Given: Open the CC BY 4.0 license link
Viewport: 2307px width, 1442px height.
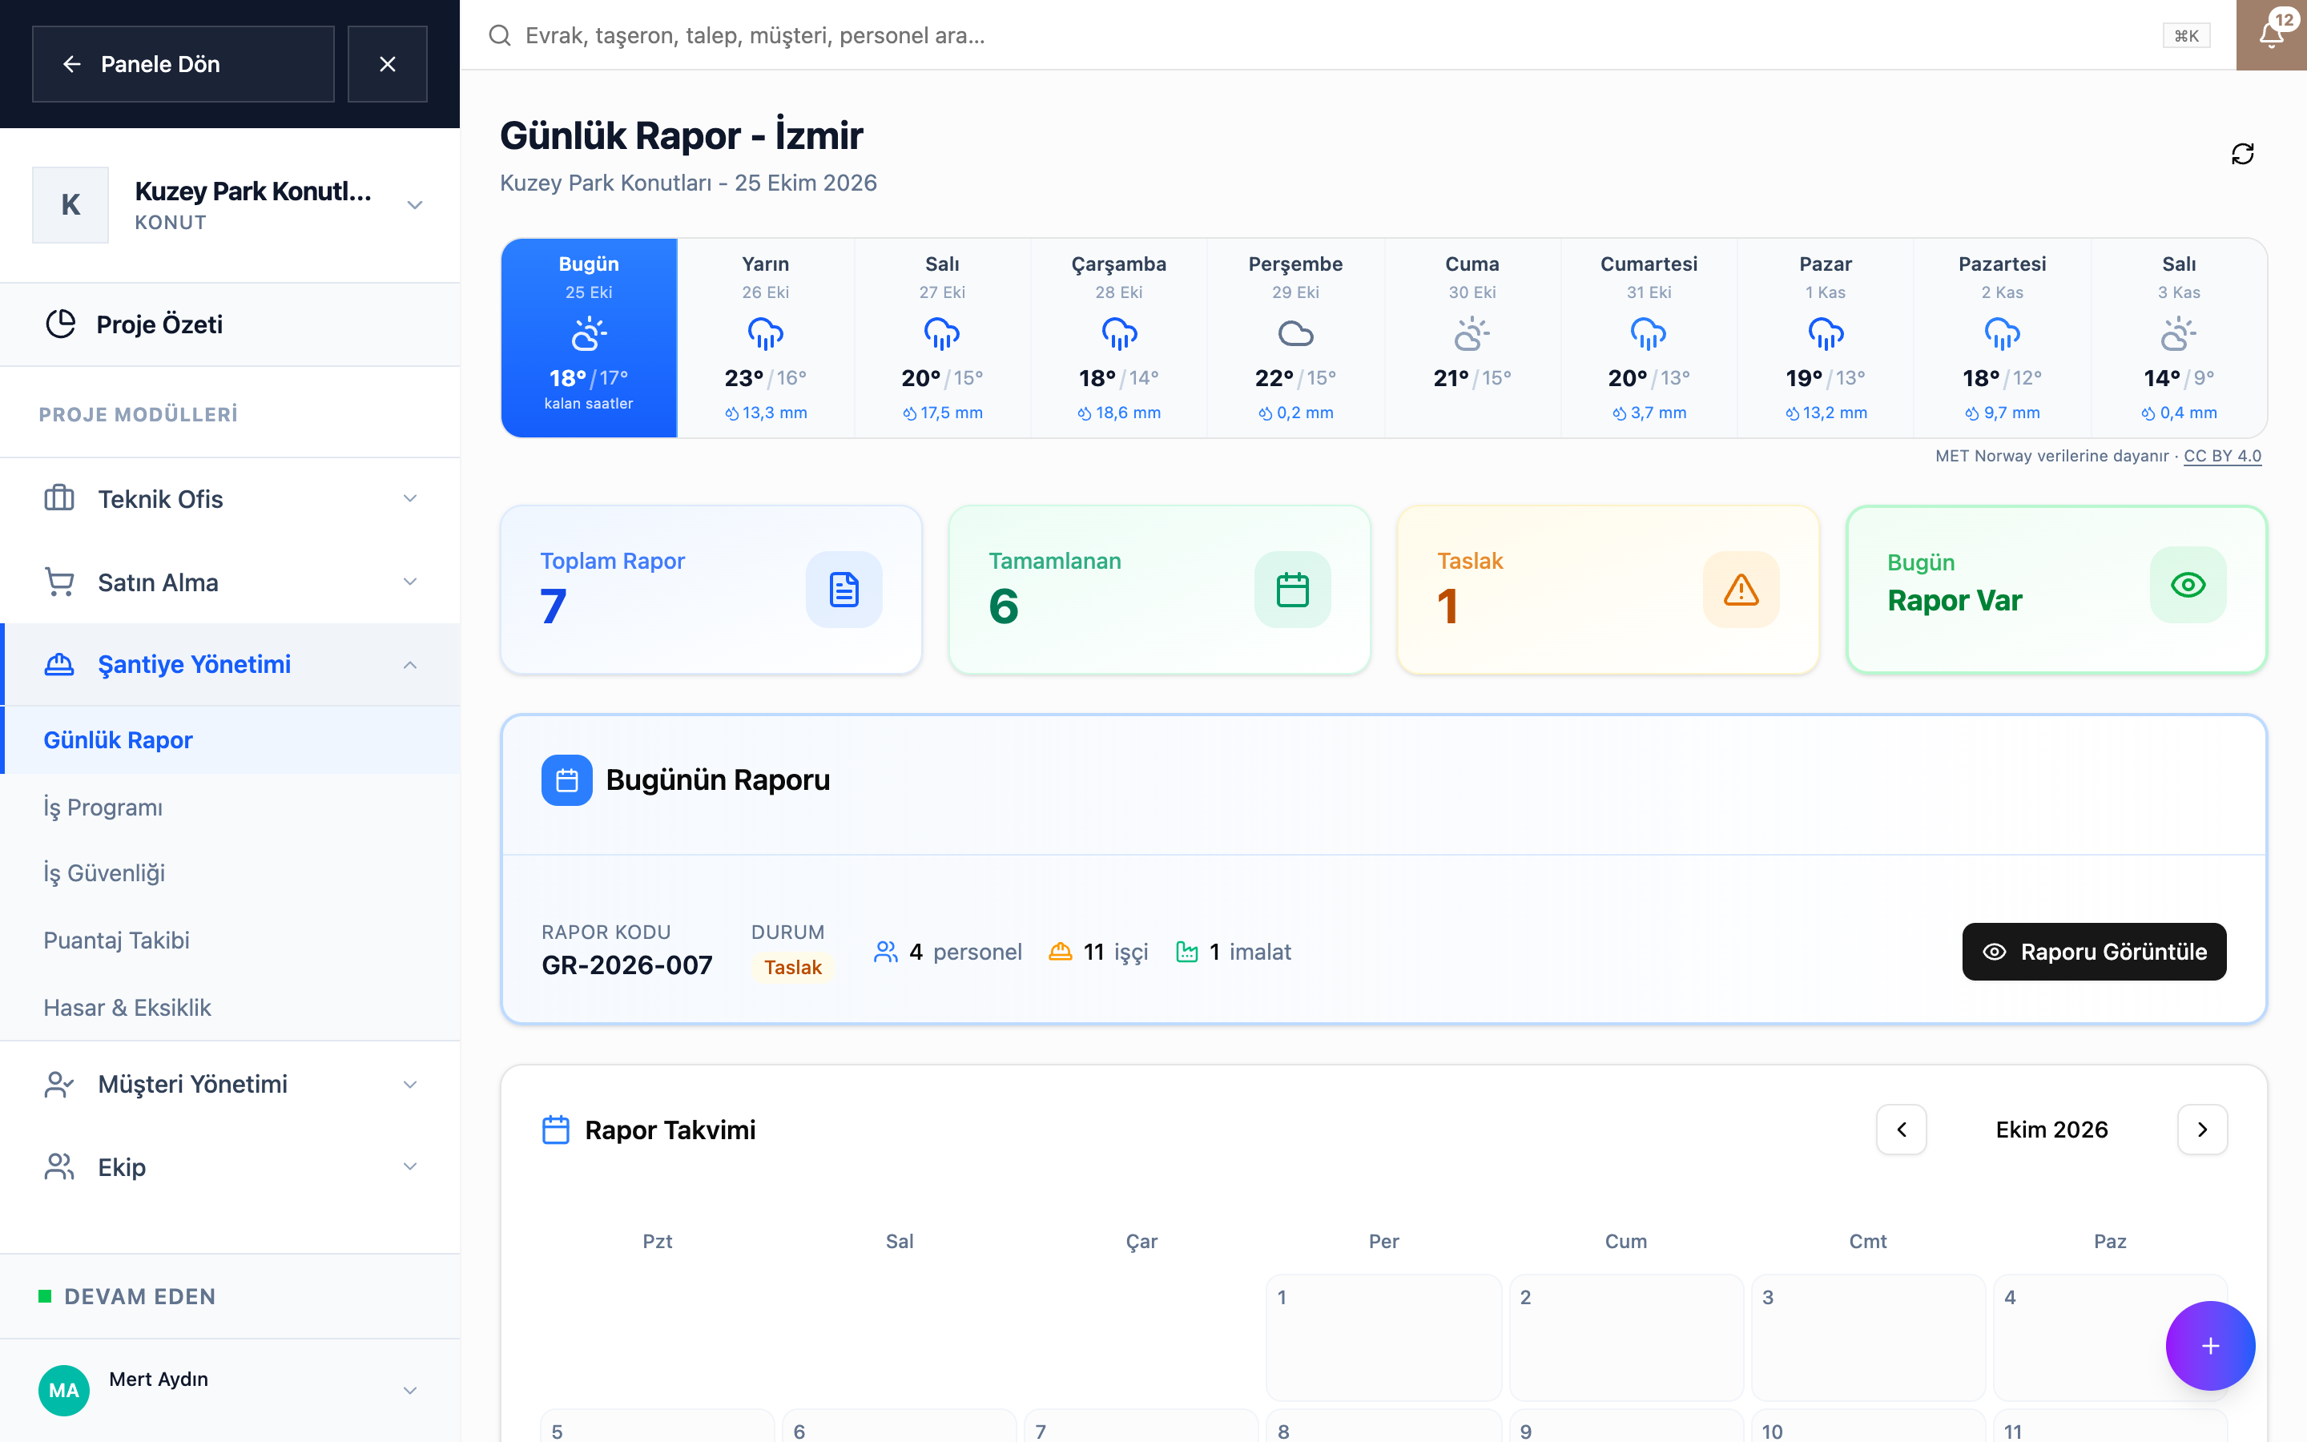Looking at the screenshot, I should [2222, 456].
